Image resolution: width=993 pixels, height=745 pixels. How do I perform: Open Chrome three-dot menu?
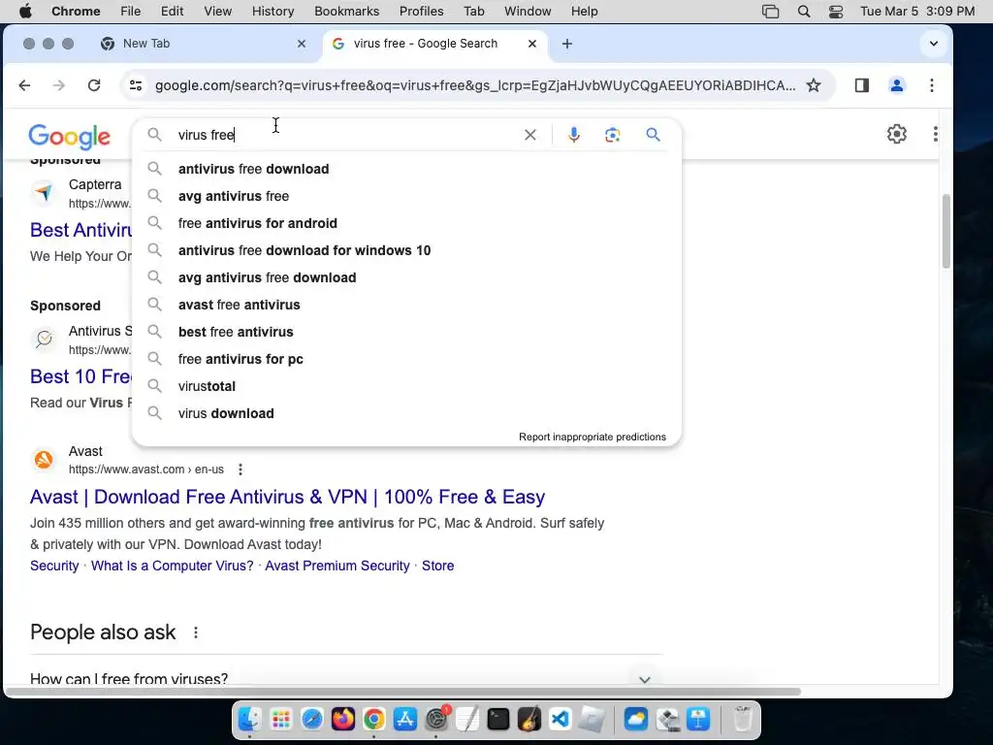(932, 85)
